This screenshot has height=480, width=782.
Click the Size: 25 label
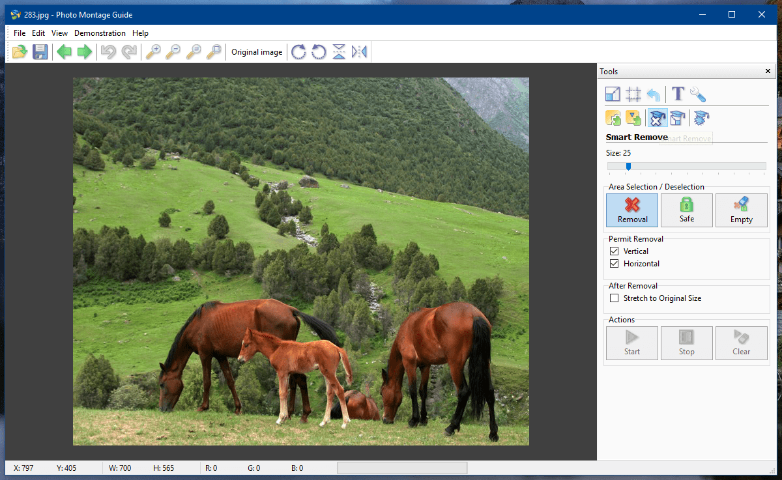coord(618,153)
